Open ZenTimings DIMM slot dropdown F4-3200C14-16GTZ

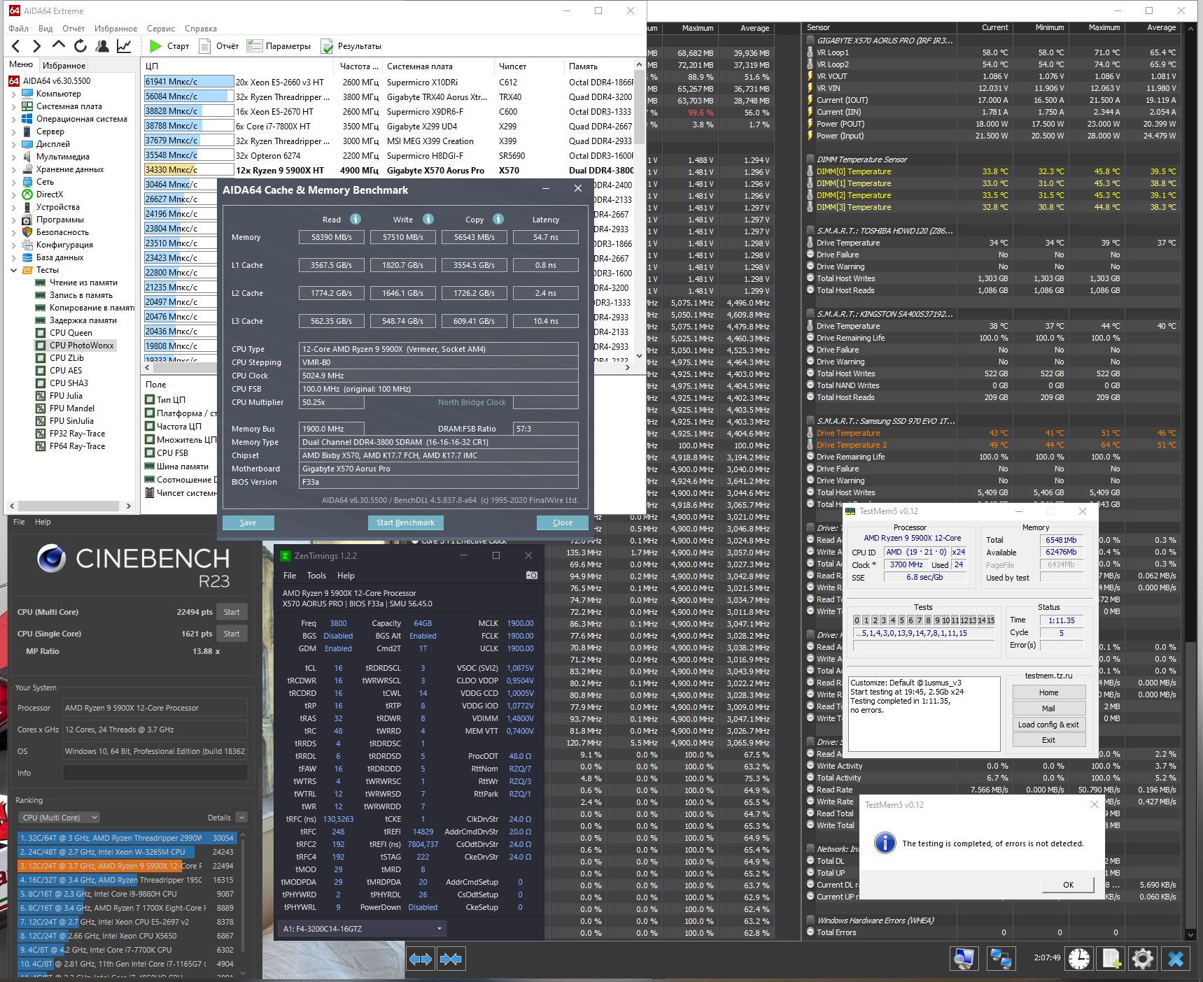coord(362,929)
